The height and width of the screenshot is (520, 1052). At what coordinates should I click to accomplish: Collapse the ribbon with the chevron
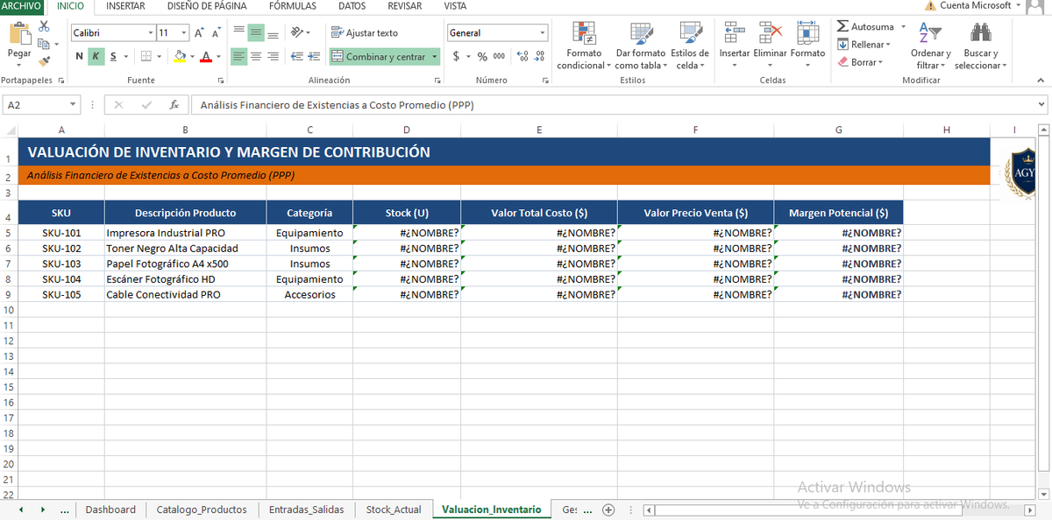tap(1041, 81)
